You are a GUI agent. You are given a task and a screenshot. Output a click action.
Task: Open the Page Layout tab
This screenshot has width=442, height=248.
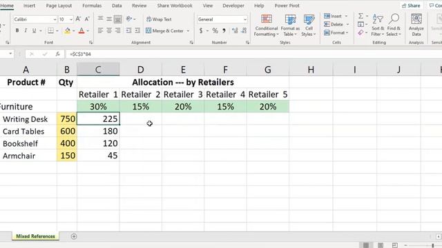(59, 6)
